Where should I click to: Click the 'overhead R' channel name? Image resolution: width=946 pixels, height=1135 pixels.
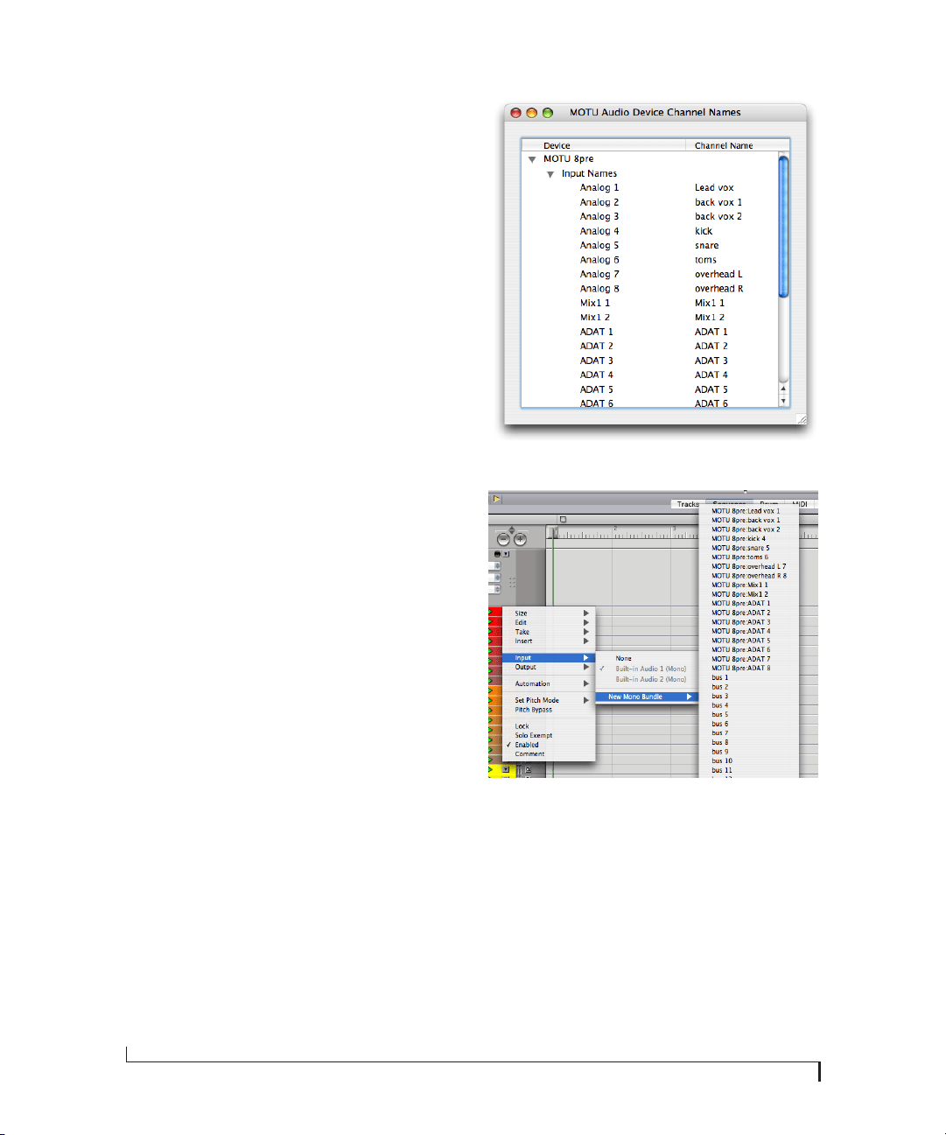click(x=719, y=289)
